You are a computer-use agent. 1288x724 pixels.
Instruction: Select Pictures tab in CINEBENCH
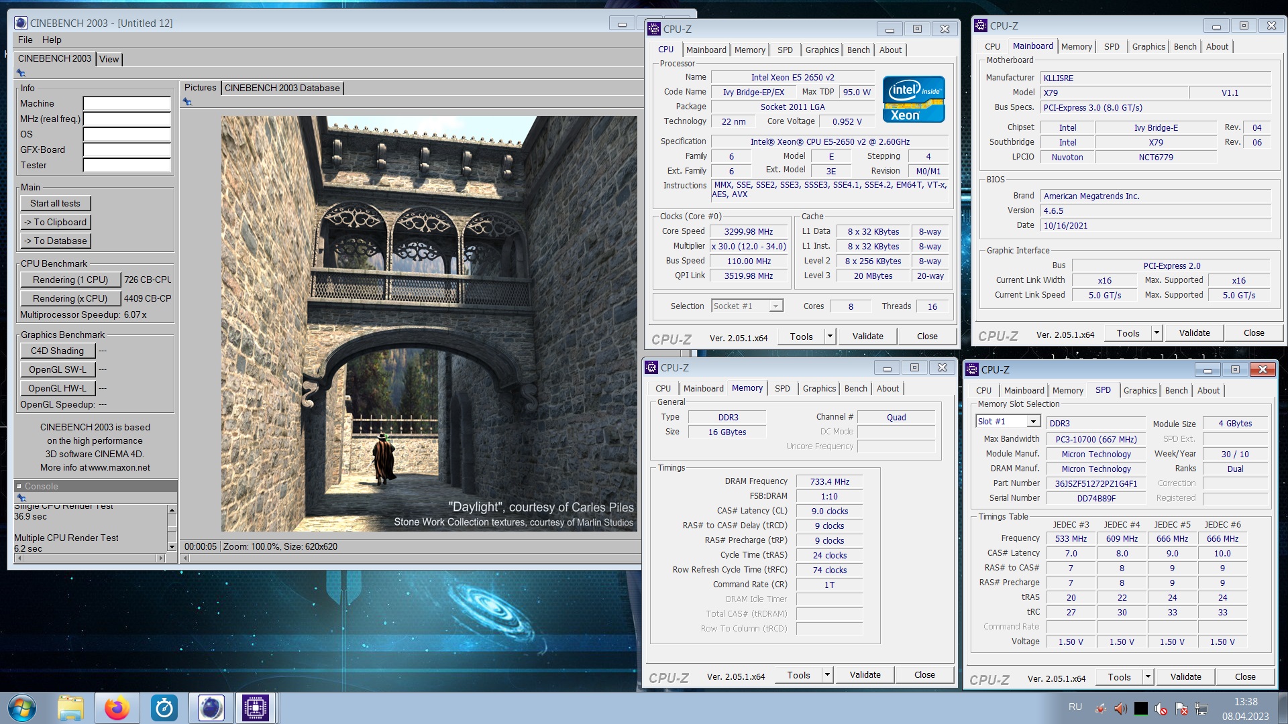pyautogui.click(x=200, y=88)
